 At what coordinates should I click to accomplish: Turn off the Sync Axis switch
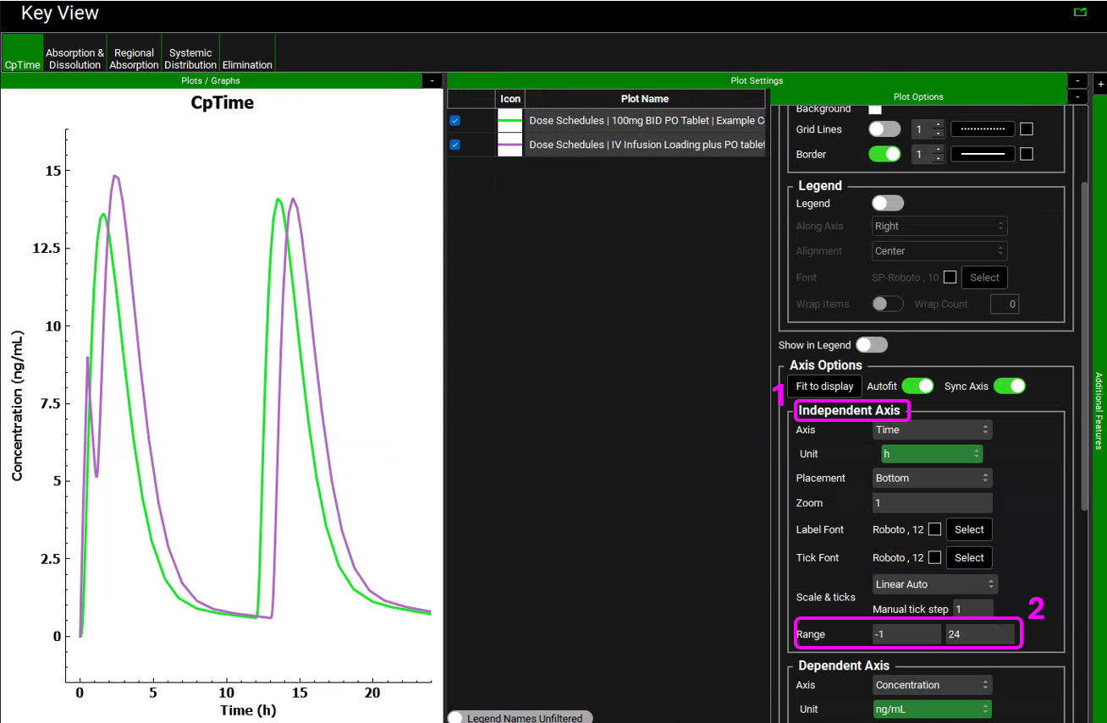[1009, 386]
